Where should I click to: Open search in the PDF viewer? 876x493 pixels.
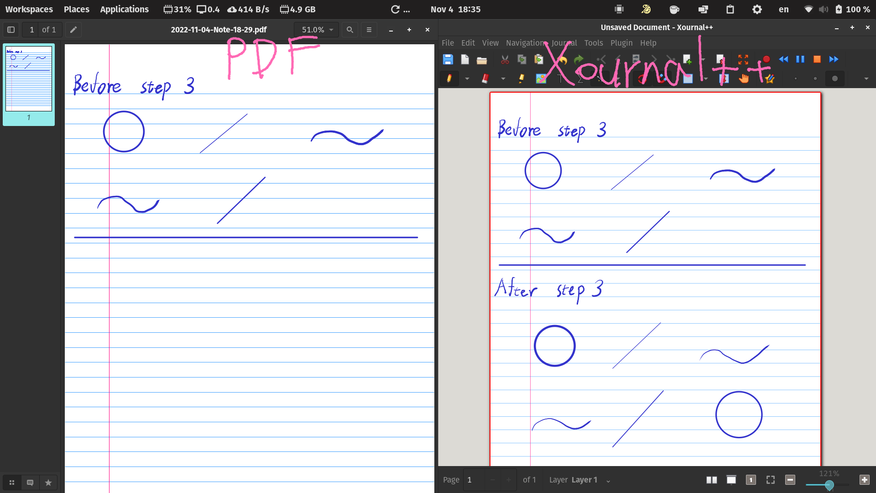(349, 29)
